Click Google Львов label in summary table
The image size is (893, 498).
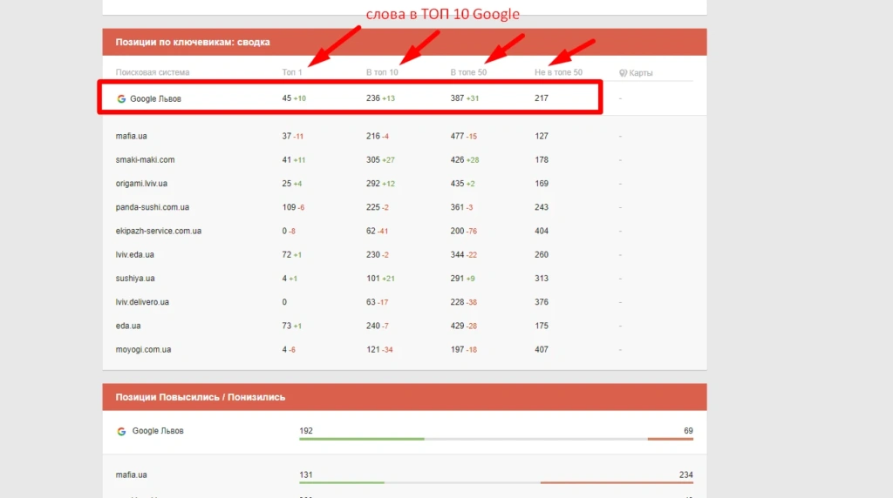point(155,99)
